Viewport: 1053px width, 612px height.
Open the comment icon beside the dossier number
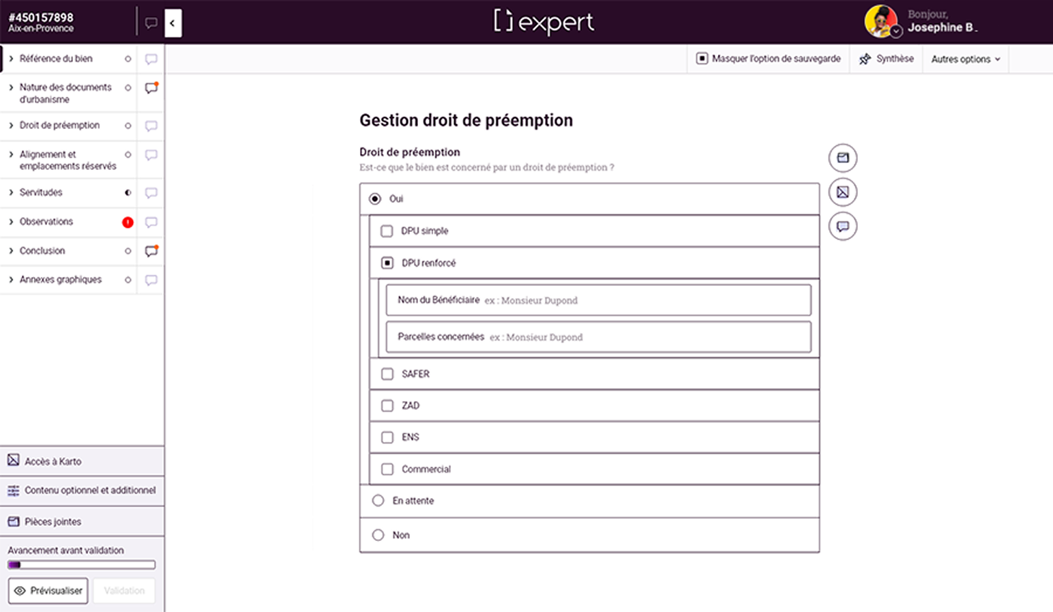pyautogui.click(x=151, y=23)
